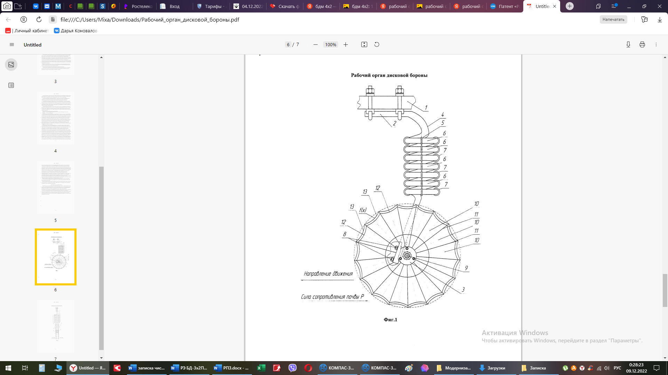Open Calculator from taskbar
The image size is (668, 375).
42,368
